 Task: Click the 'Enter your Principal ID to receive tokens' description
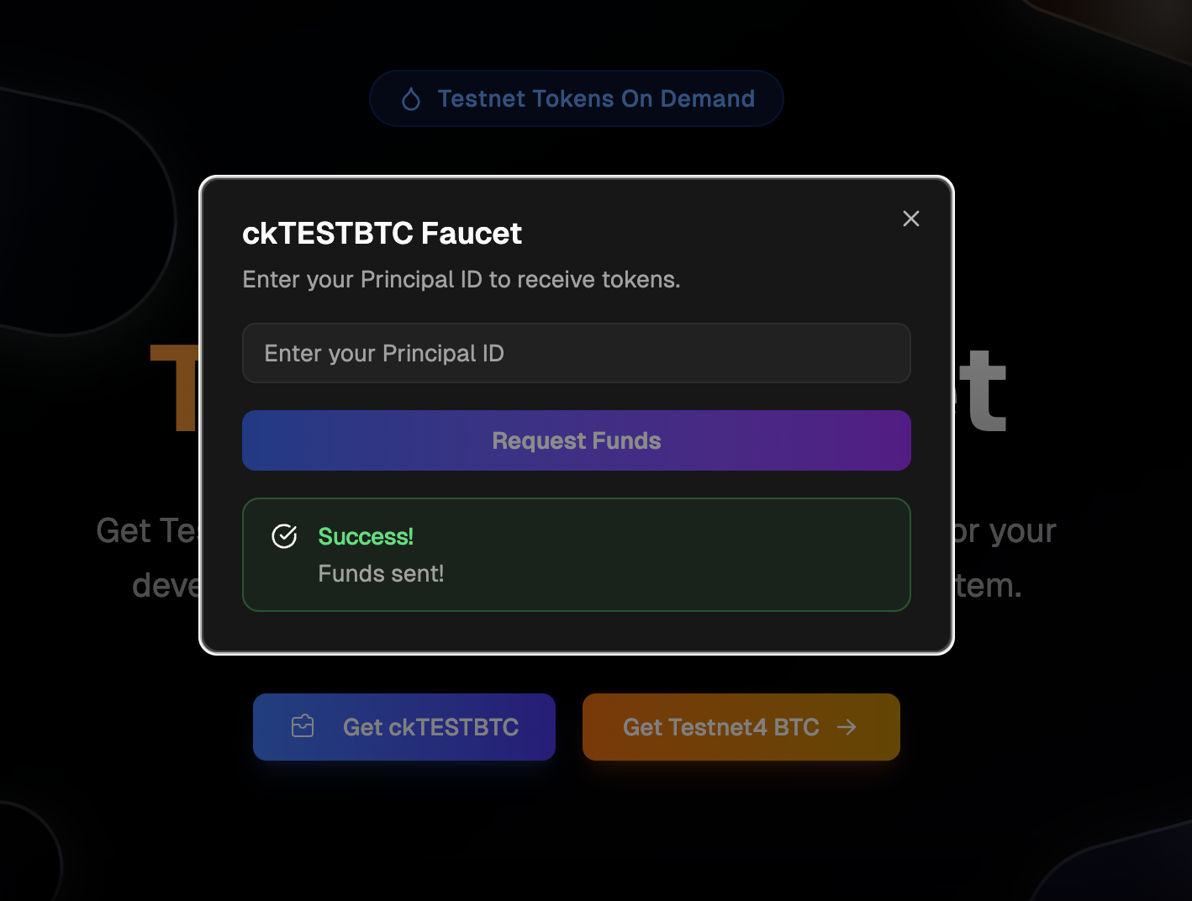pos(461,279)
